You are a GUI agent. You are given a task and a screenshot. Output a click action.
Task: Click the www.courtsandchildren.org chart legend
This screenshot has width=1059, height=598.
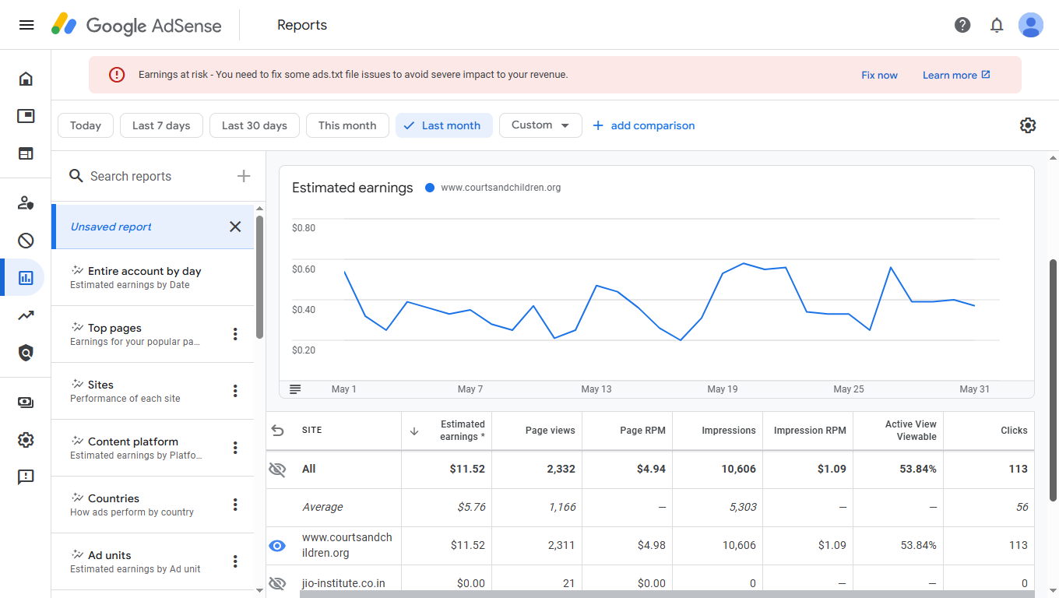(x=493, y=188)
